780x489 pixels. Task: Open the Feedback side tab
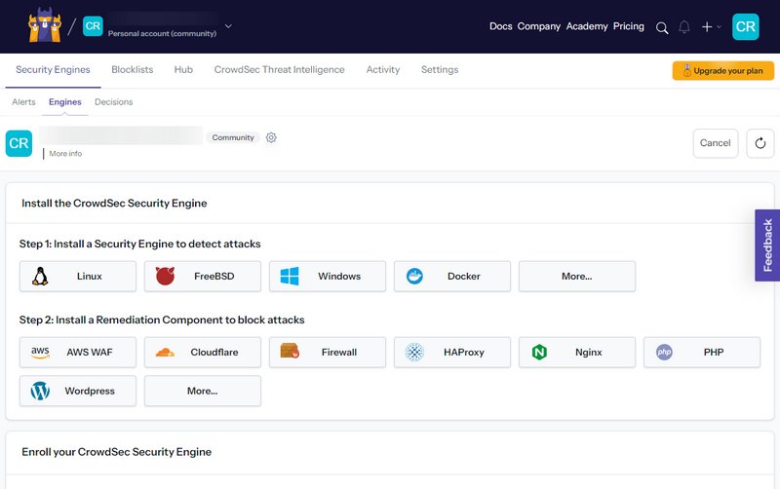[x=767, y=244]
